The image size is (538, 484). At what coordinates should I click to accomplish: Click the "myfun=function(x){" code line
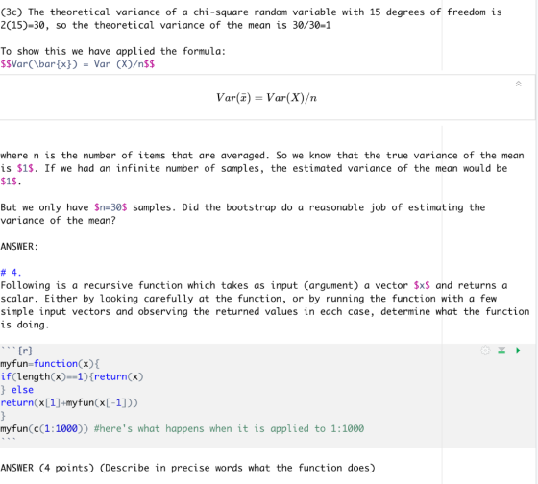[50, 364]
